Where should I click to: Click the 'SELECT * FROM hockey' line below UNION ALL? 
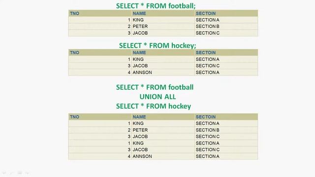click(154, 106)
